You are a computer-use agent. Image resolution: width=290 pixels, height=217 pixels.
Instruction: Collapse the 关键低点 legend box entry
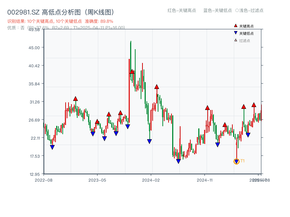pyautogui.click(x=246, y=32)
